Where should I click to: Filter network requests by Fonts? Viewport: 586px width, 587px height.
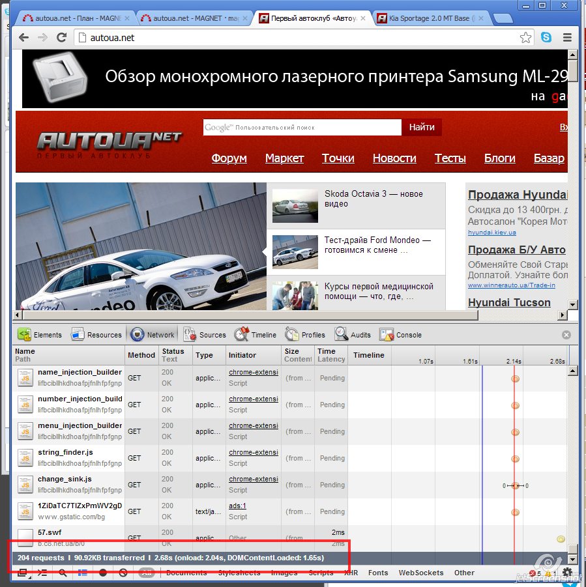(378, 573)
